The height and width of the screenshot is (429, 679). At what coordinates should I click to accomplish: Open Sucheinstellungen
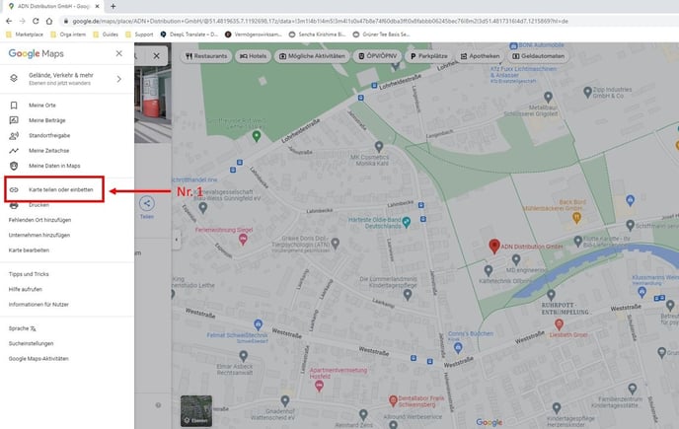[x=31, y=344]
